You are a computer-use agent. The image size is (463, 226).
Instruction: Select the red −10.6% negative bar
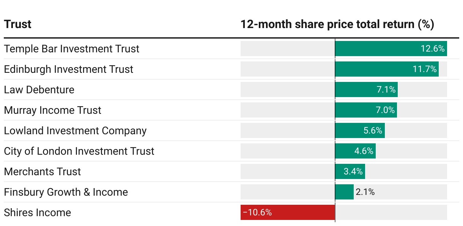pyautogui.click(x=288, y=213)
